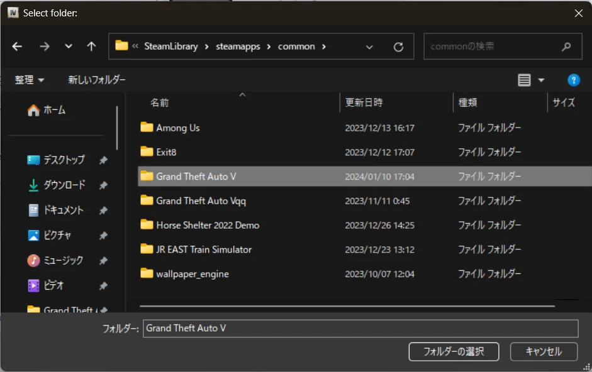Click the pin icon beside ドキュメント
The image size is (592, 372).
(103, 211)
